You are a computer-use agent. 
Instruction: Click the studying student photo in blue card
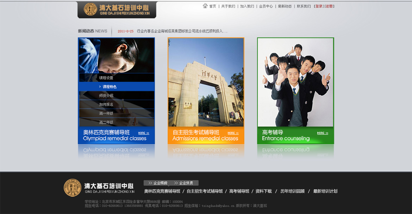pos(117,55)
